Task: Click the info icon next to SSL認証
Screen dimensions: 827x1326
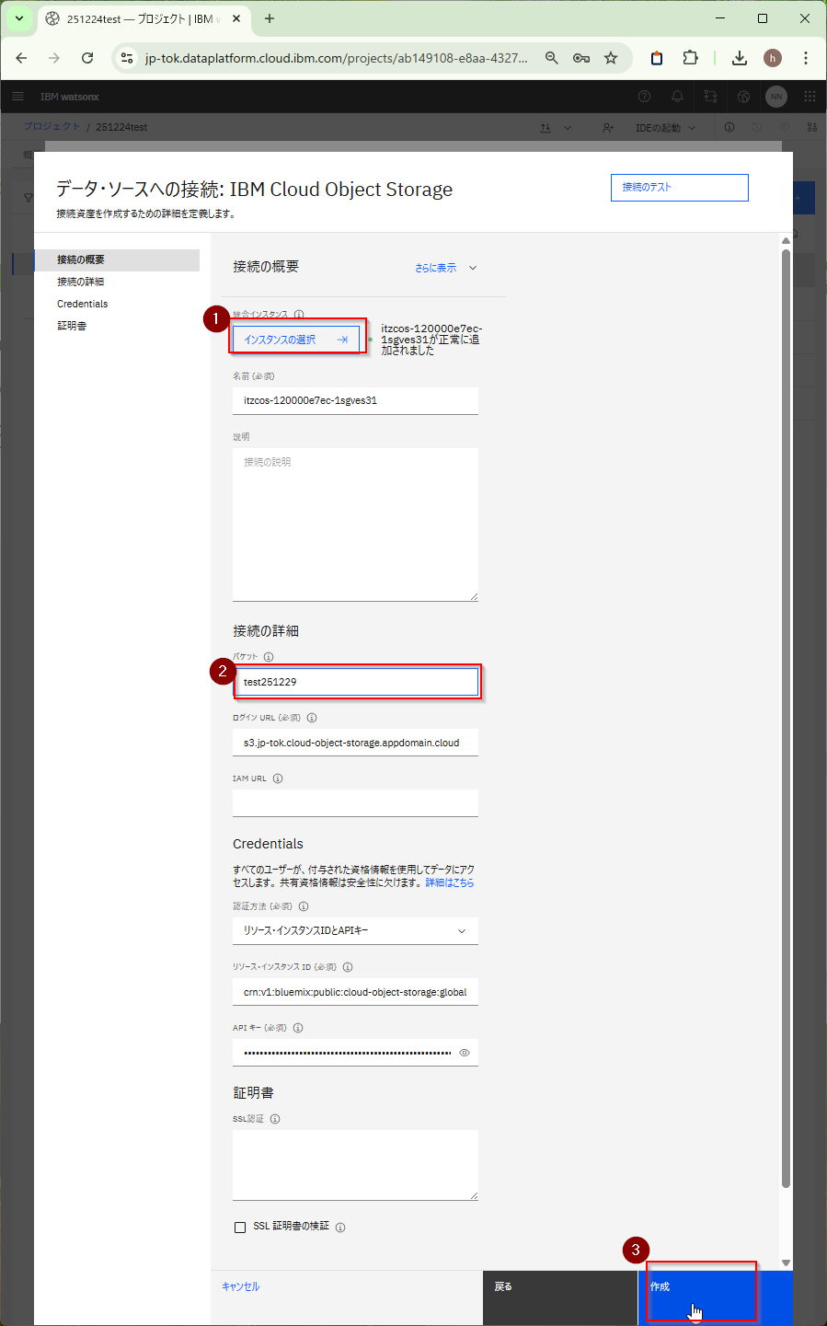Action: (x=275, y=1119)
